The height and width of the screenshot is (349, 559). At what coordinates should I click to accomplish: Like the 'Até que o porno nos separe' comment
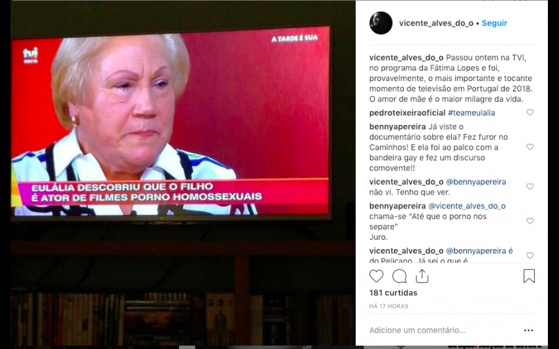(x=530, y=221)
